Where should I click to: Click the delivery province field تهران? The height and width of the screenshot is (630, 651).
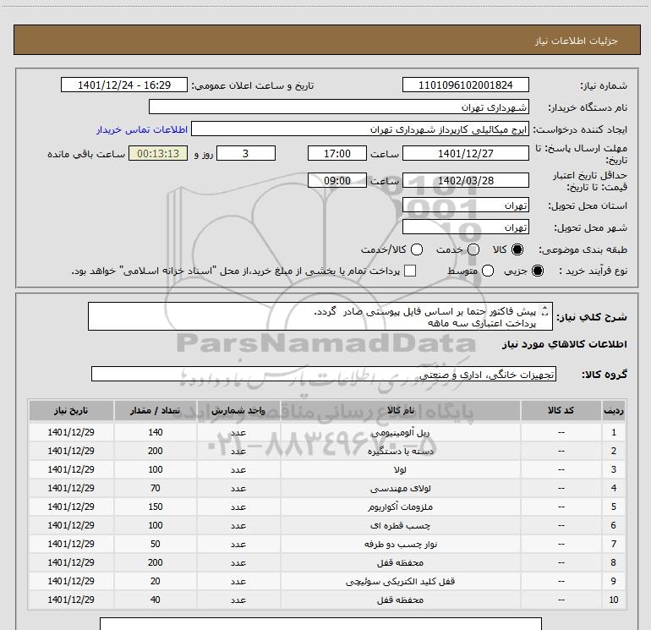(x=465, y=205)
